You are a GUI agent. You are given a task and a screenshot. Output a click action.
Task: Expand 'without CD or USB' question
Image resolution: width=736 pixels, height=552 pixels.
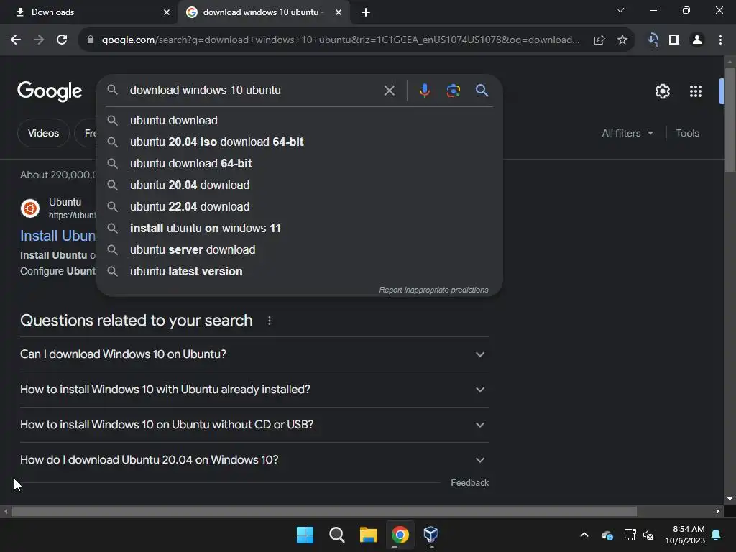pos(254,425)
